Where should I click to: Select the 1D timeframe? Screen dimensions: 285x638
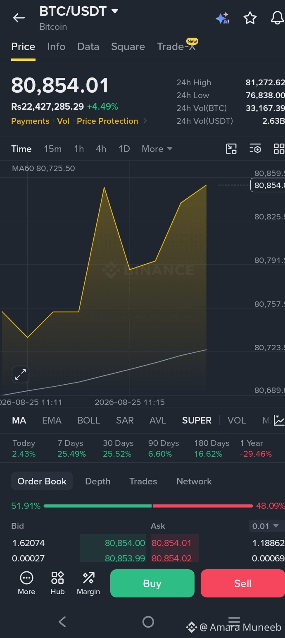coord(124,149)
